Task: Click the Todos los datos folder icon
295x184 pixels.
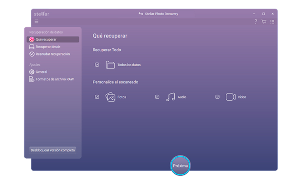Action: tap(110, 65)
